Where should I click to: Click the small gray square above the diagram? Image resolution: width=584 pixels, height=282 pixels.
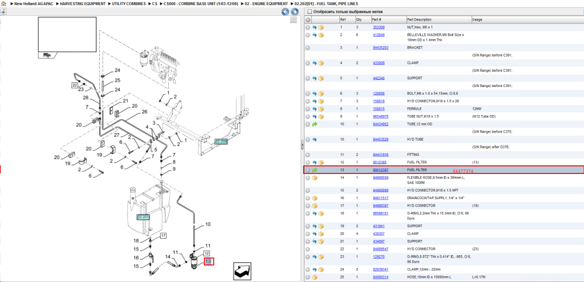coord(294,20)
